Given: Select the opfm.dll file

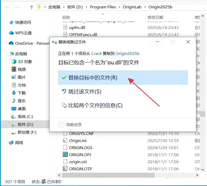Looking at the screenshot, I should click(x=77, y=28).
